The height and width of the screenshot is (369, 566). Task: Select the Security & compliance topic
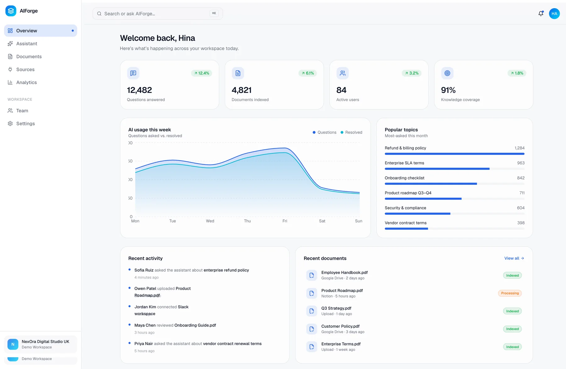click(455, 210)
